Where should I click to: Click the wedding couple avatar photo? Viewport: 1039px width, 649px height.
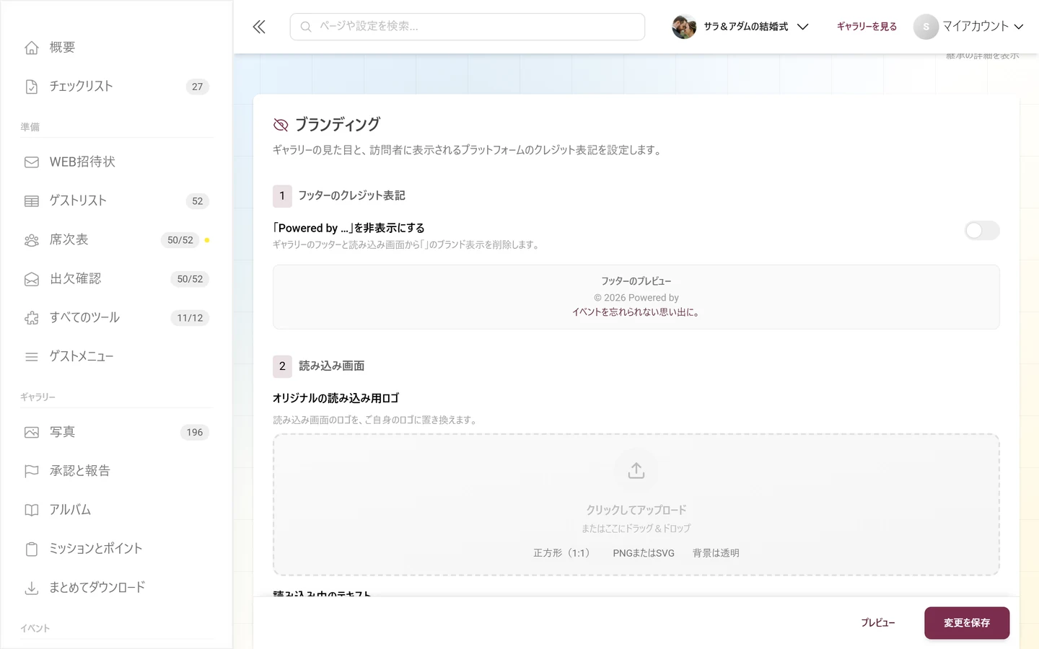coord(684,27)
